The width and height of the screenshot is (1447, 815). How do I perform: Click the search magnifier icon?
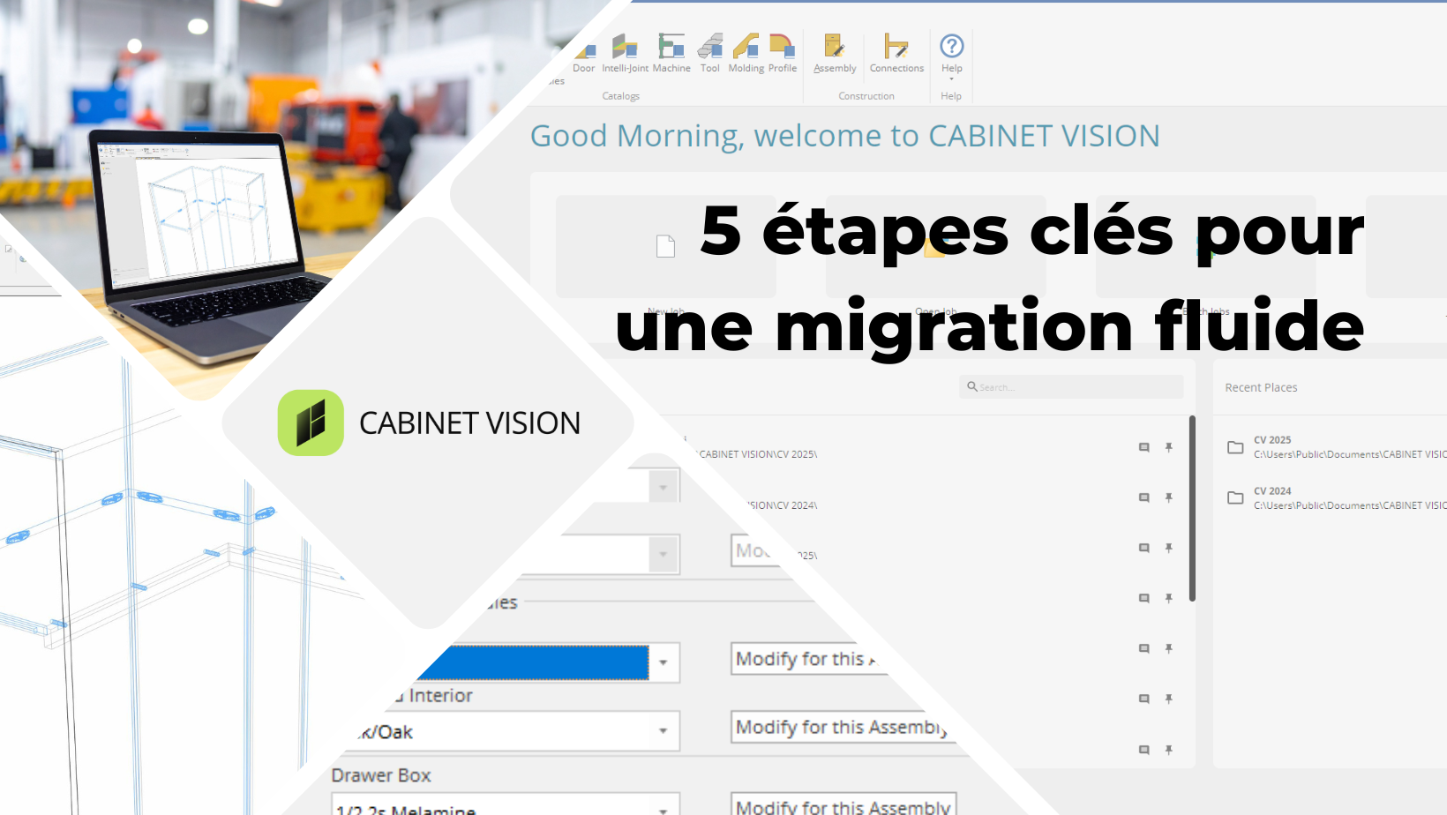[972, 386]
